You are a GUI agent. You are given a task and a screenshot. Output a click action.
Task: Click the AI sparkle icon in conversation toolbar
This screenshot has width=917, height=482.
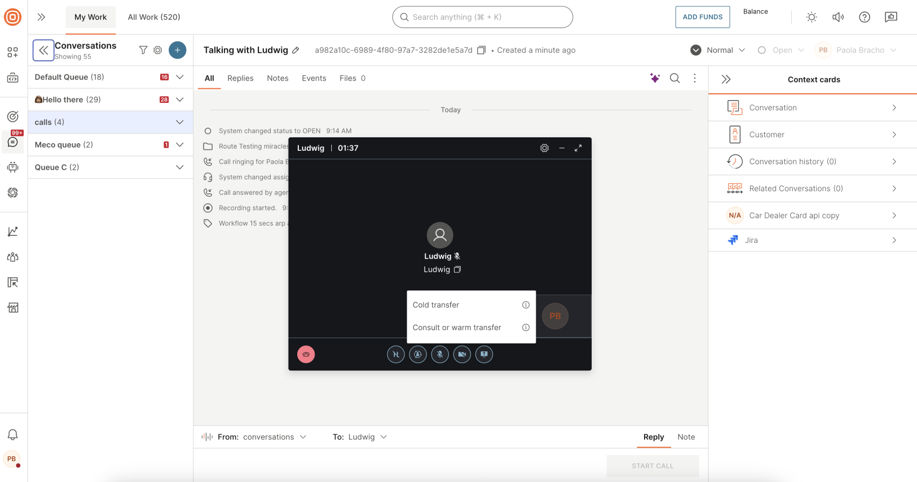click(x=655, y=78)
